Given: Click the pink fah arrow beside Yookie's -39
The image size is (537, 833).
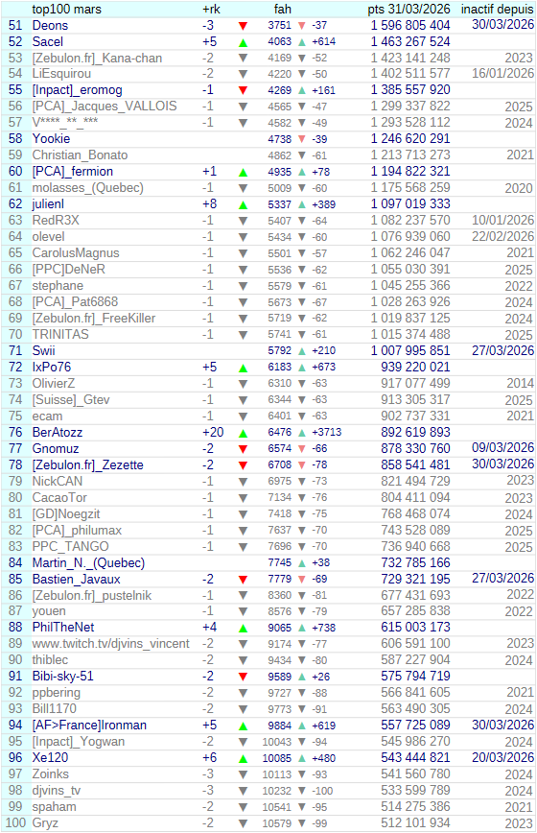Looking at the screenshot, I should pos(302,139).
